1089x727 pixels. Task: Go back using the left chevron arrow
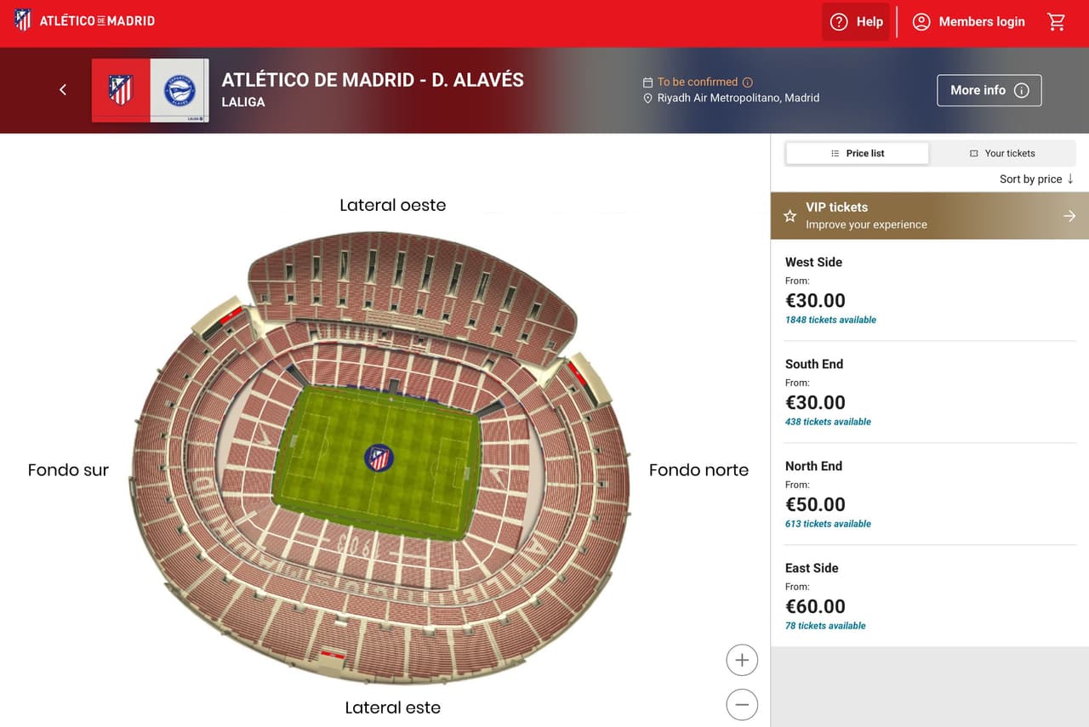pyautogui.click(x=62, y=89)
